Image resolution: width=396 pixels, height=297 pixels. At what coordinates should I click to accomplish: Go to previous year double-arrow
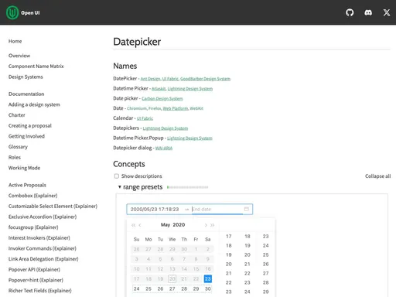(x=133, y=225)
